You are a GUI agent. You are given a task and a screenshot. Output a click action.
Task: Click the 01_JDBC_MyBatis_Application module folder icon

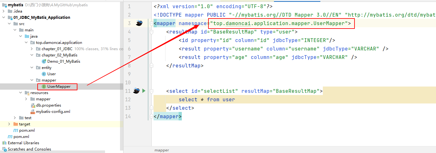[x=10, y=18]
